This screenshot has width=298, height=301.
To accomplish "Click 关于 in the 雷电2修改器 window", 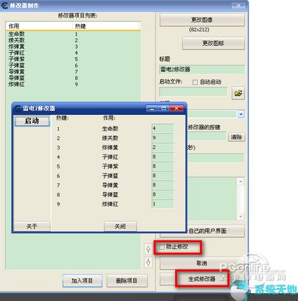I will (32, 227).
